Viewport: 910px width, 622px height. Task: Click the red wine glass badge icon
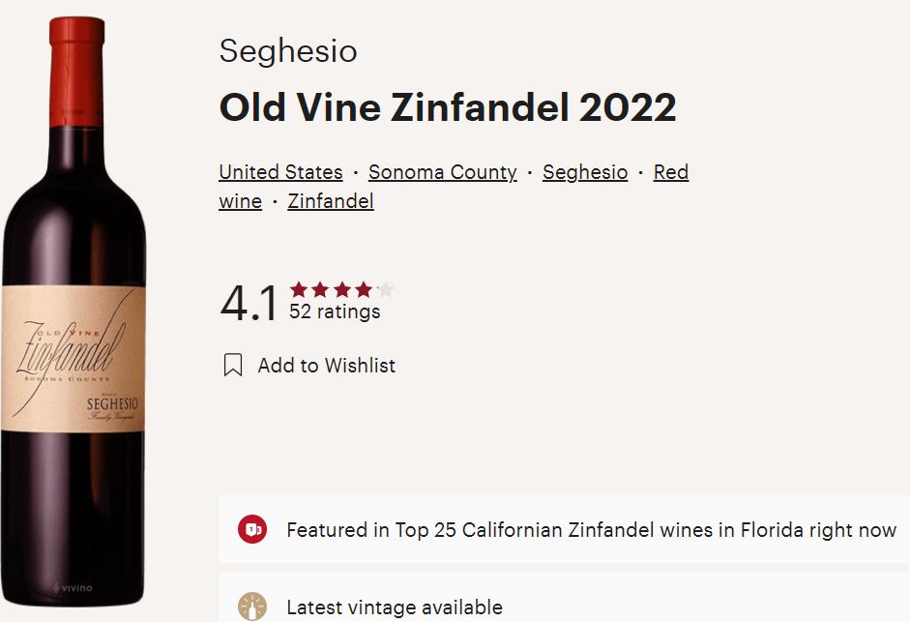(x=251, y=530)
